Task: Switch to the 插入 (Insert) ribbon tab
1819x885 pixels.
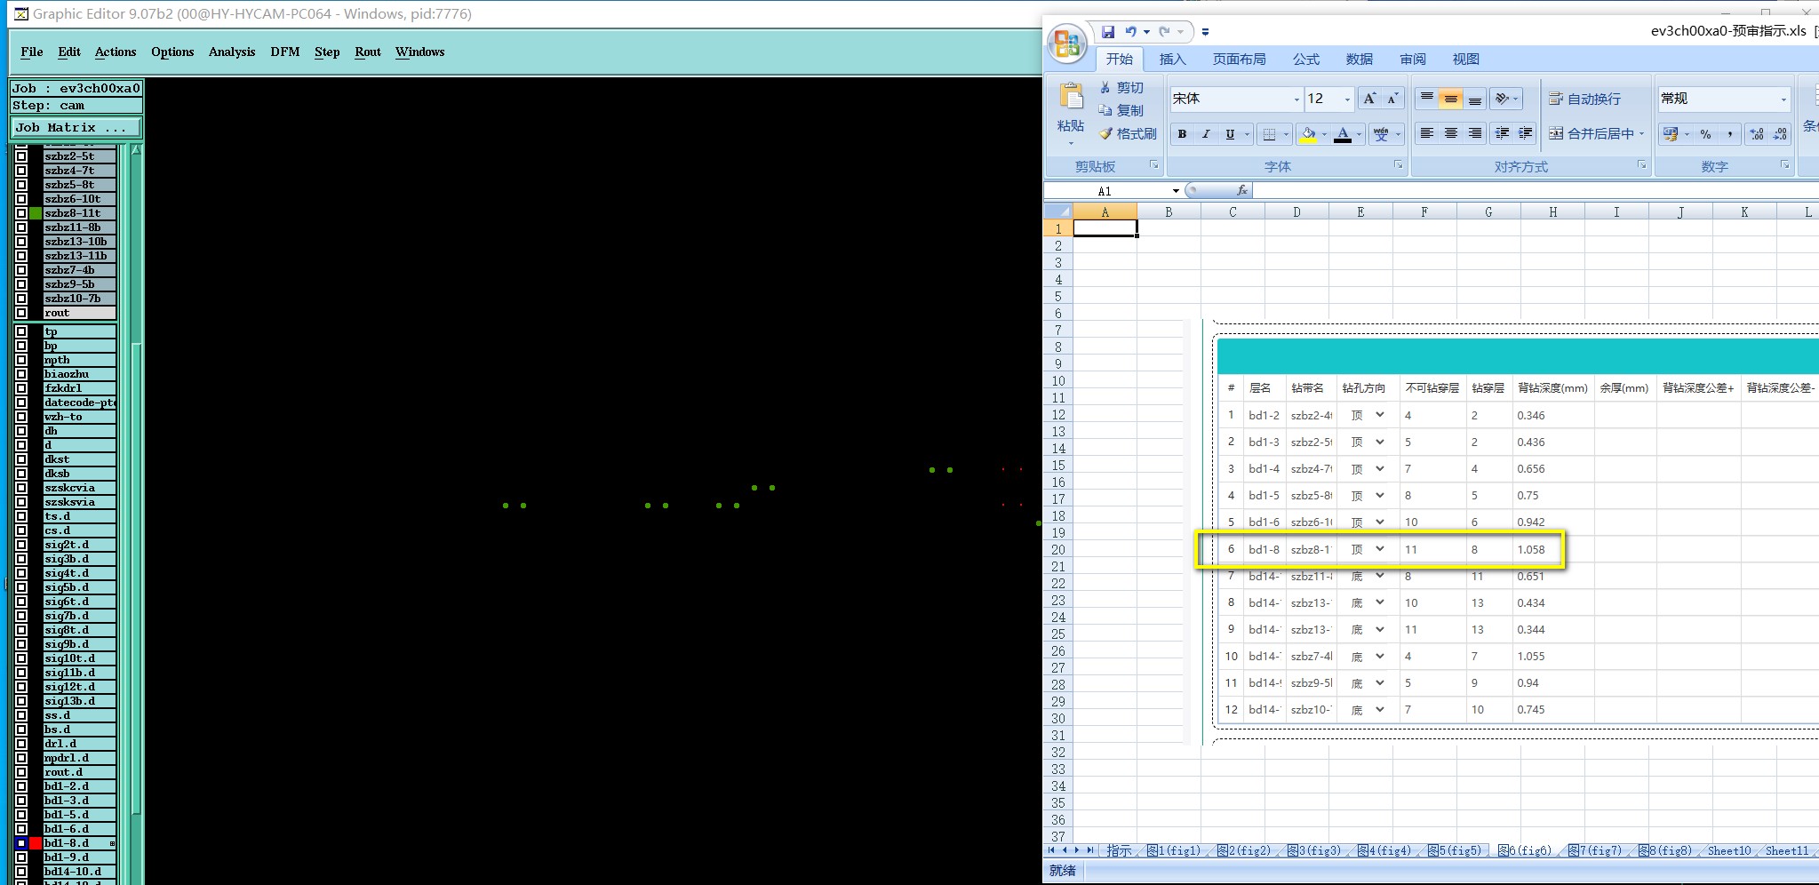Action: coord(1172,59)
